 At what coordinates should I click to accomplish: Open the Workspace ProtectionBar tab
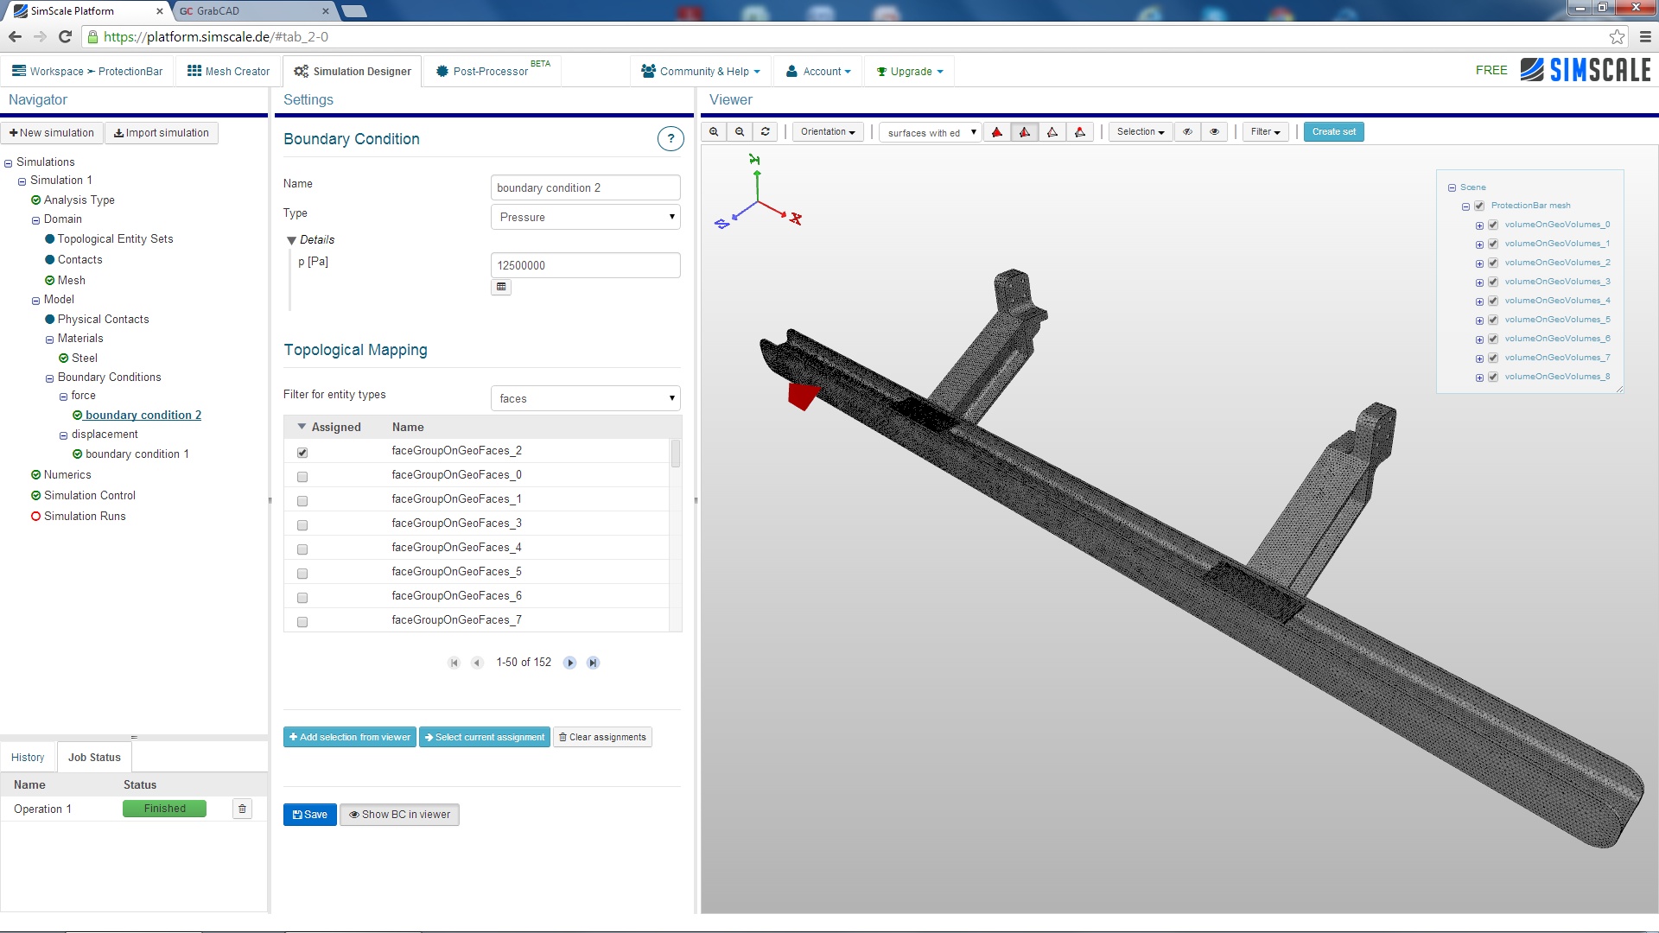pos(87,72)
